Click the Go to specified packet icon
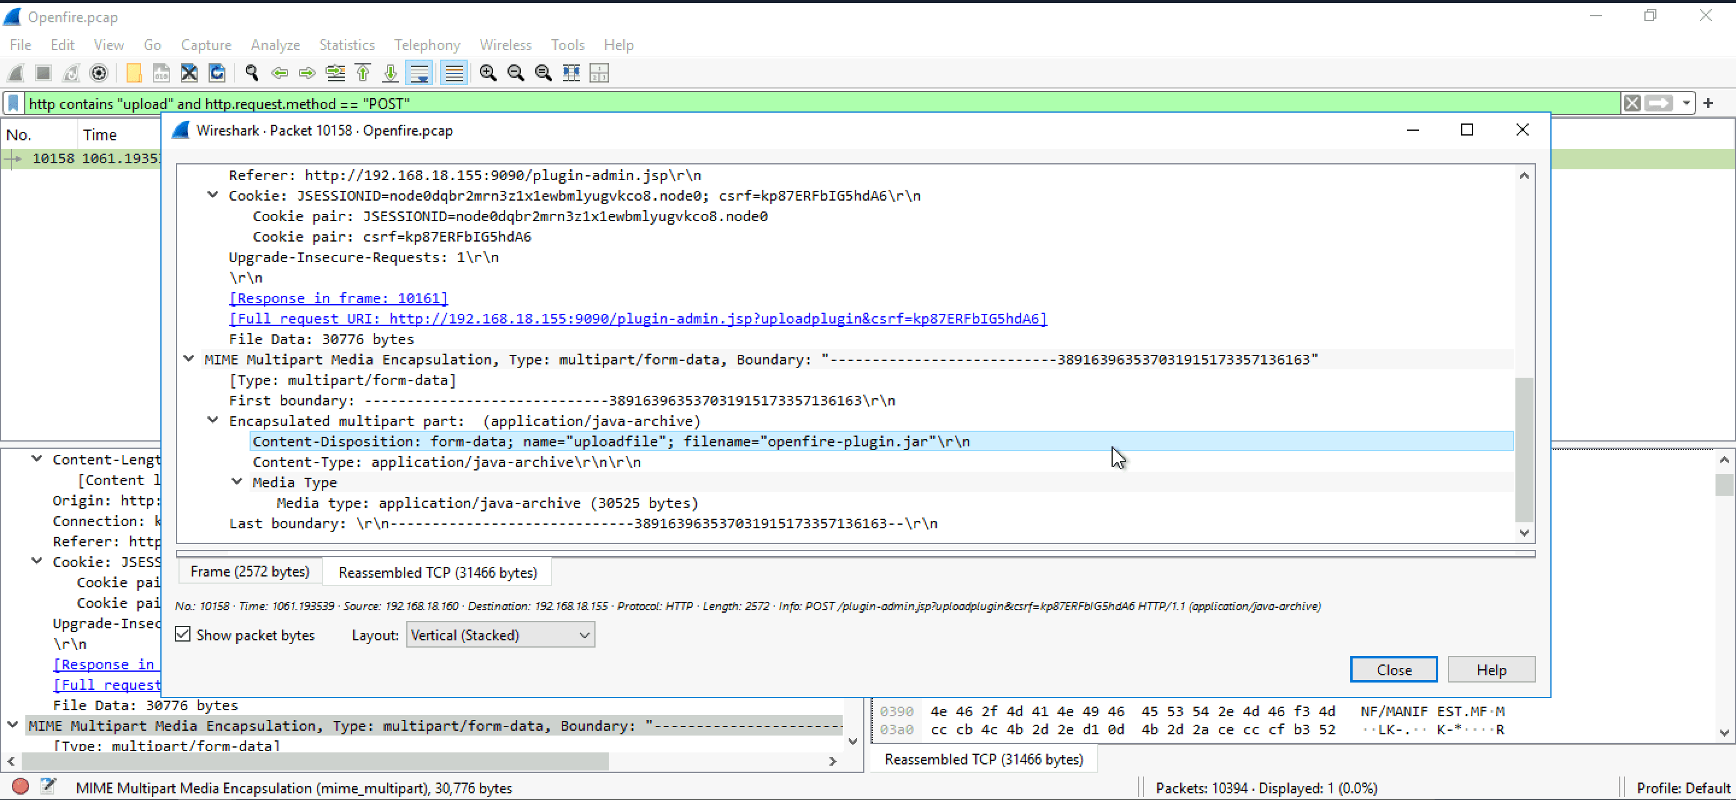 click(335, 73)
